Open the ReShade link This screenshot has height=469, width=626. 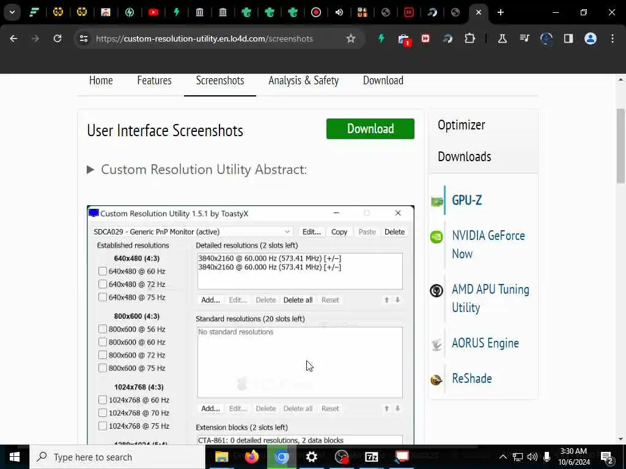pyautogui.click(x=471, y=378)
